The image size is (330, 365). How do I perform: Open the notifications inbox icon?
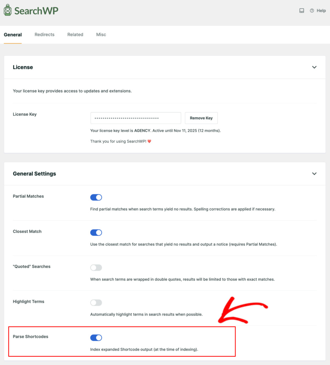[x=302, y=11]
